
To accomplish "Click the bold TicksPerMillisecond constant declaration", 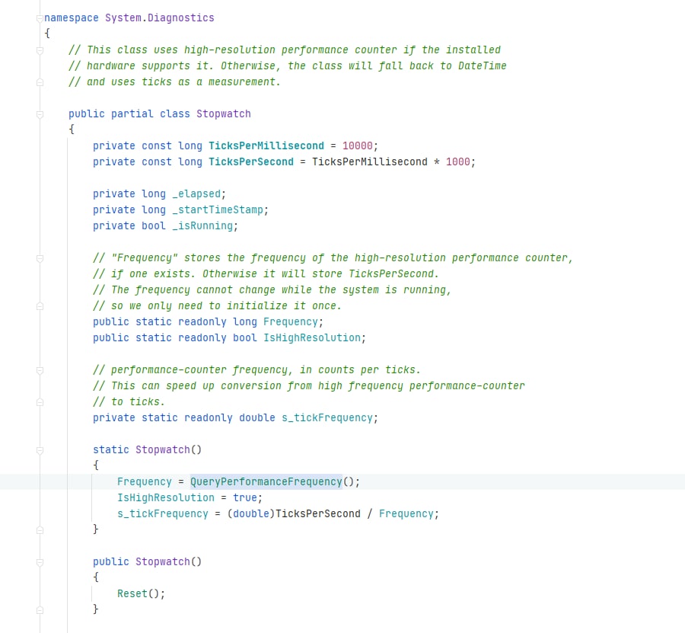I will [x=266, y=145].
